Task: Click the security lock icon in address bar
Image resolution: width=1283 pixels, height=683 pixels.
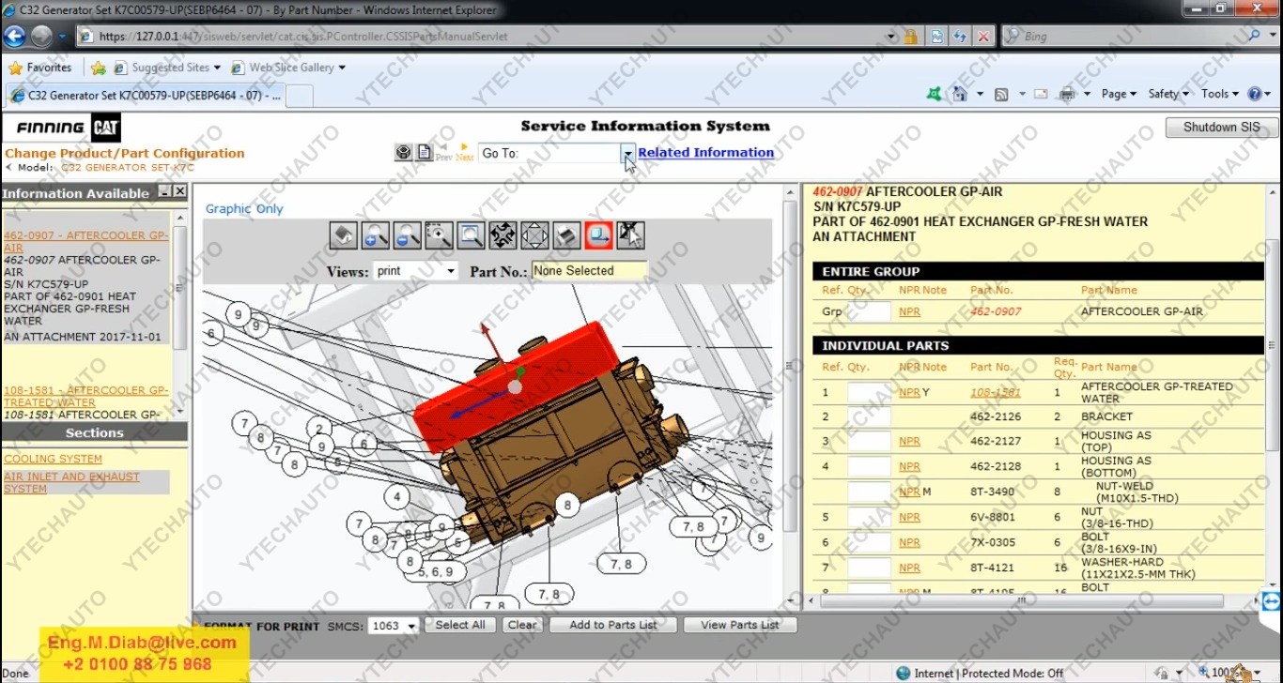Action: tap(910, 37)
